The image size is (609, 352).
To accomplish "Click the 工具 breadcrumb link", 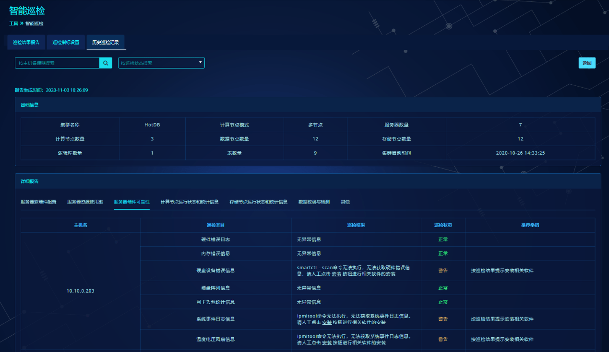I will (13, 23).
